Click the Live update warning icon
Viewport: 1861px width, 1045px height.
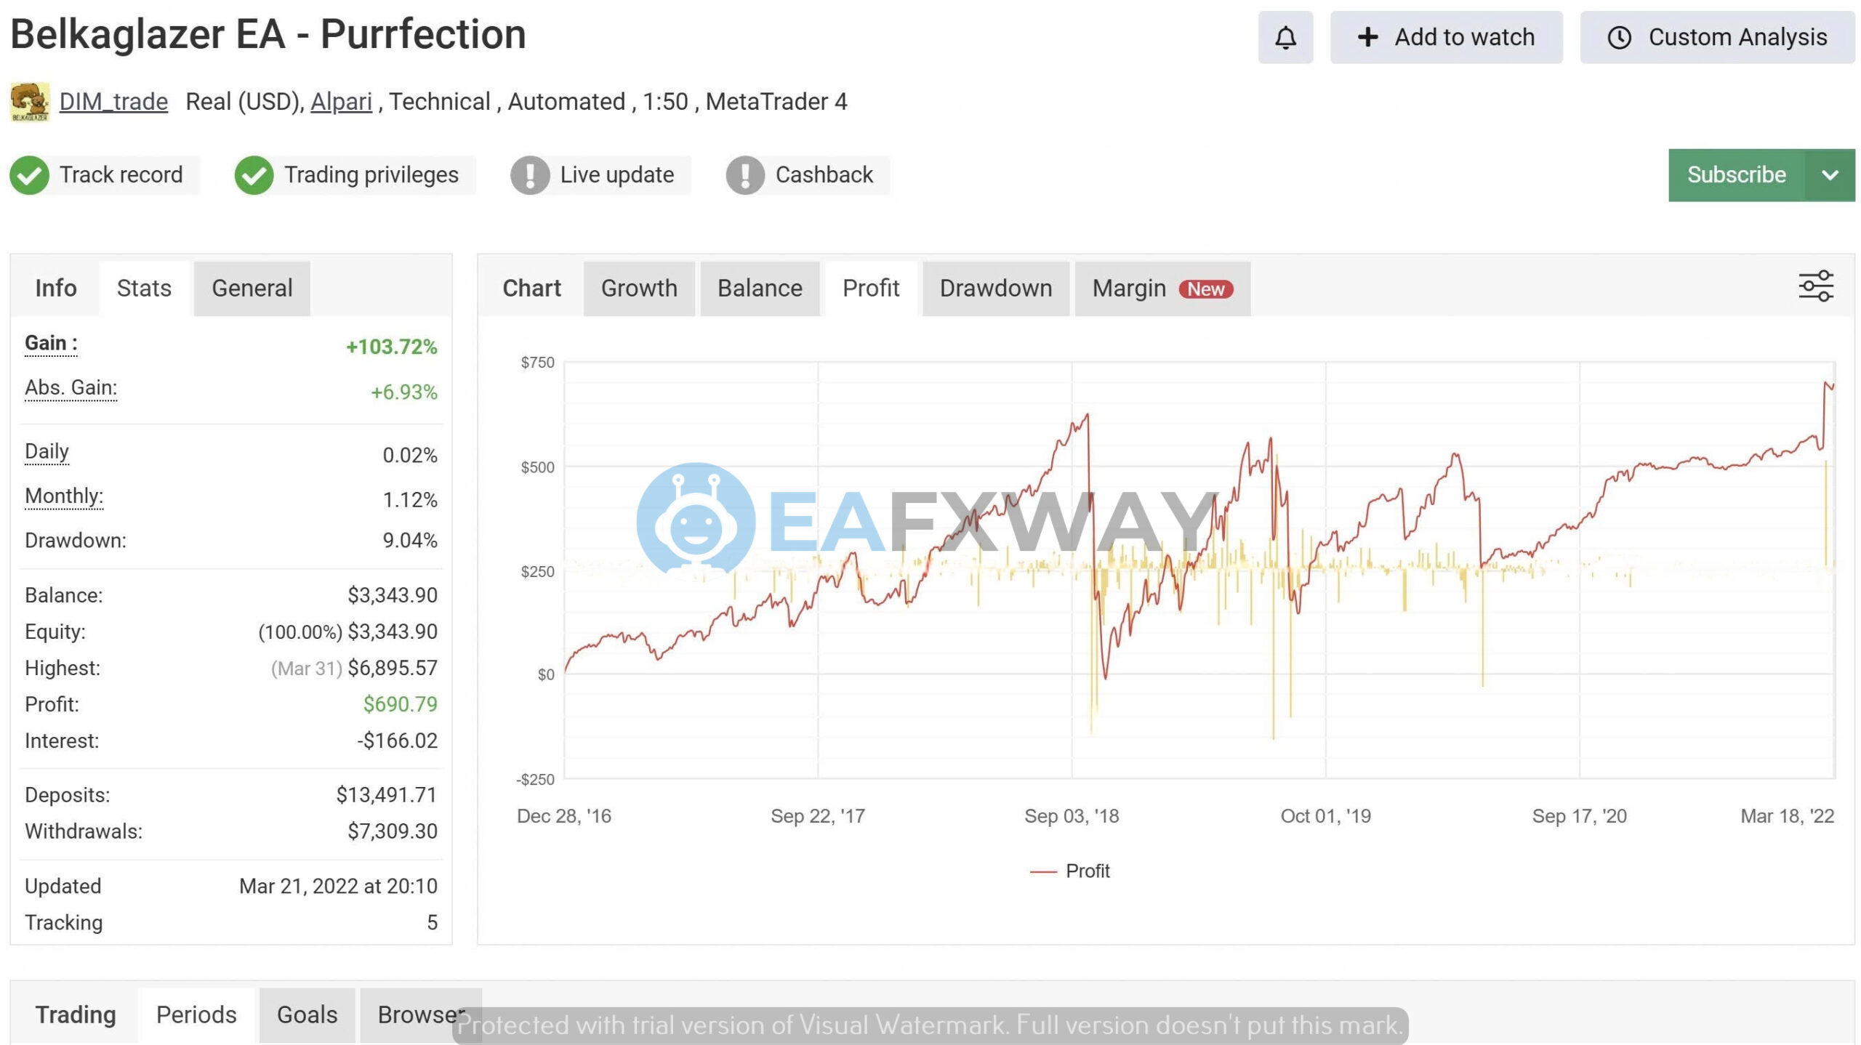530,174
